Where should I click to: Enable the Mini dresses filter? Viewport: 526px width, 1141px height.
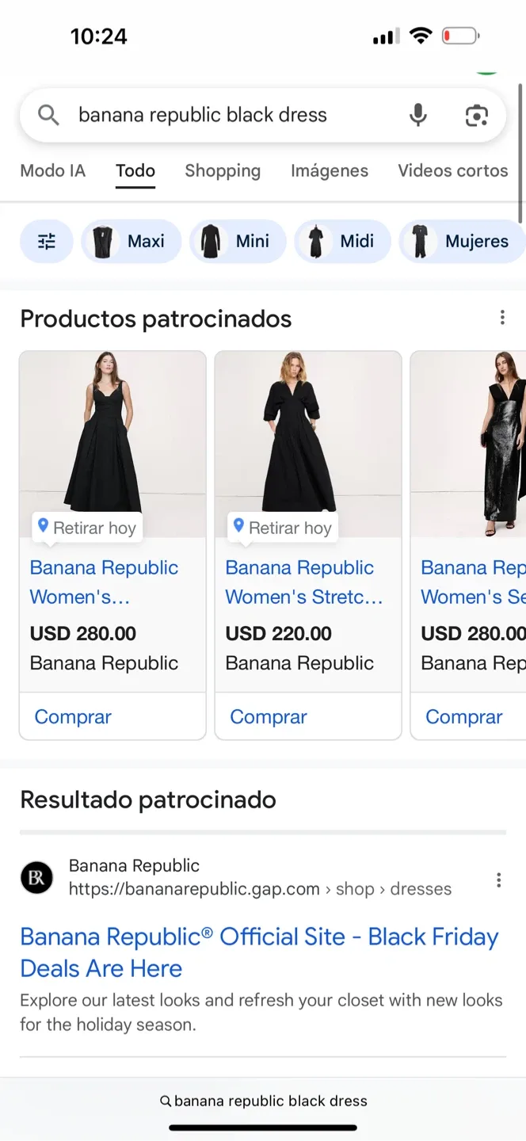tap(238, 241)
